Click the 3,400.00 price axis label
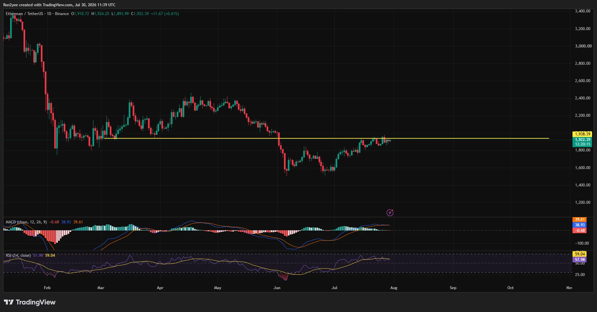 582,11
